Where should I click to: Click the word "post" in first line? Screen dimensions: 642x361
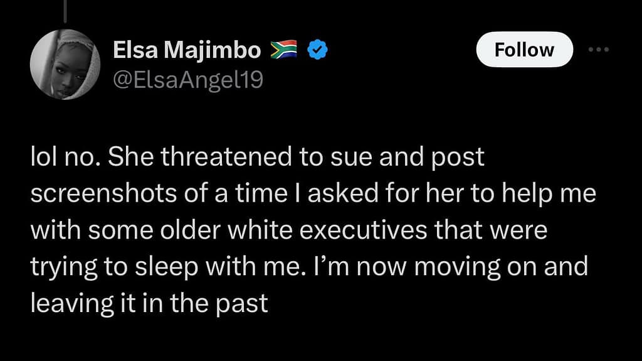(460, 158)
